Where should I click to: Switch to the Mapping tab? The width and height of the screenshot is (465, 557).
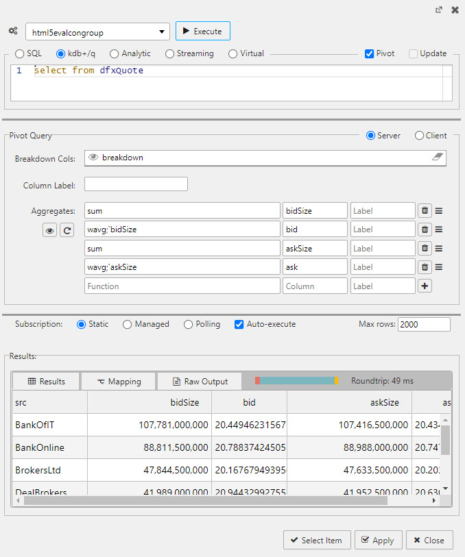pyautogui.click(x=118, y=382)
